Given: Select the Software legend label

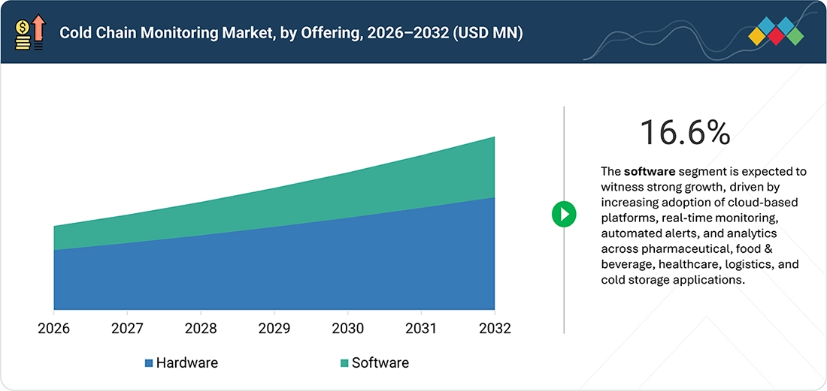Looking at the screenshot, I should pyautogui.click(x=380, y=362).
